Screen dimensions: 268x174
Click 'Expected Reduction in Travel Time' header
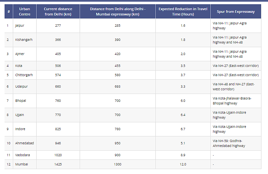(x=183, y=12)
